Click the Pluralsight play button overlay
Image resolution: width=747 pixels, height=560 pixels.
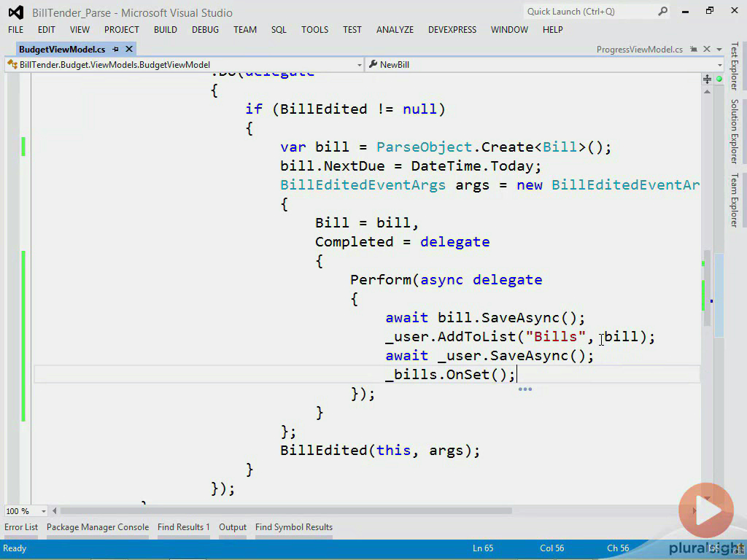coord(706,510)
